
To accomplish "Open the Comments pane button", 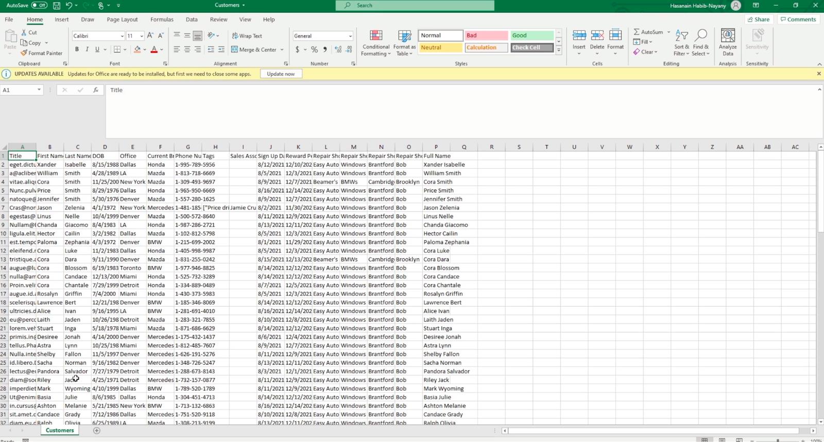I will [798, 20].
